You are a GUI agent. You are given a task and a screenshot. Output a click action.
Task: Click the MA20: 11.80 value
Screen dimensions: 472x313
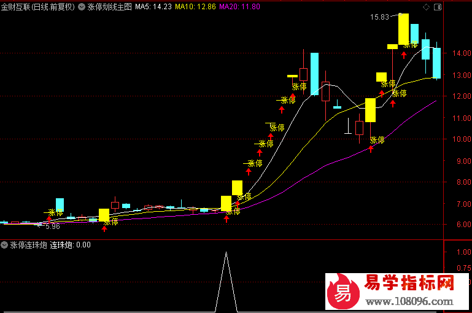239,7
